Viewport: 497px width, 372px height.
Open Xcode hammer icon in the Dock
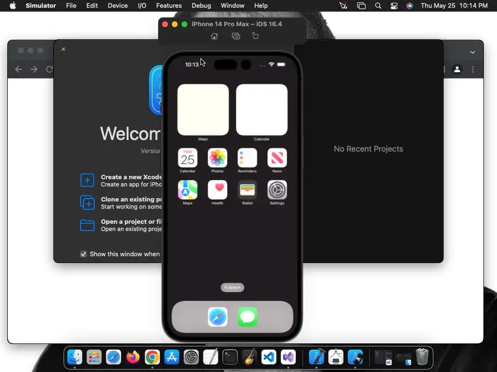(316, 357)
